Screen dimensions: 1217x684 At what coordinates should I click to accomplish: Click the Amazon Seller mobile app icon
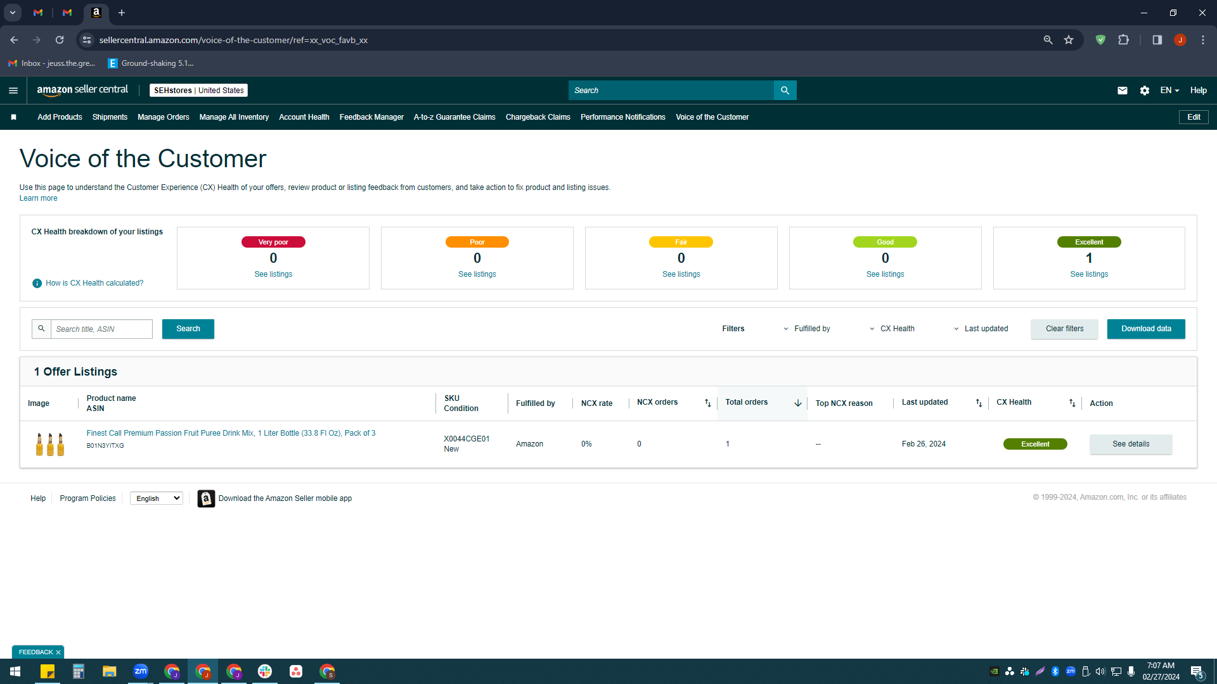click(x=206, y=498)
